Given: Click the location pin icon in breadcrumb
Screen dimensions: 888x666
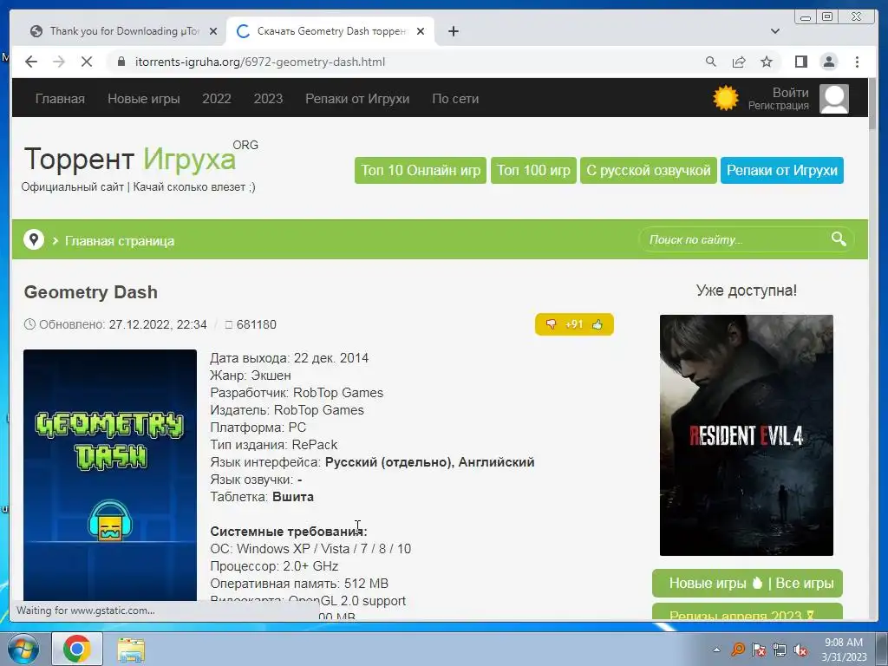Looking at the screenshot, I should pos(34,239).
